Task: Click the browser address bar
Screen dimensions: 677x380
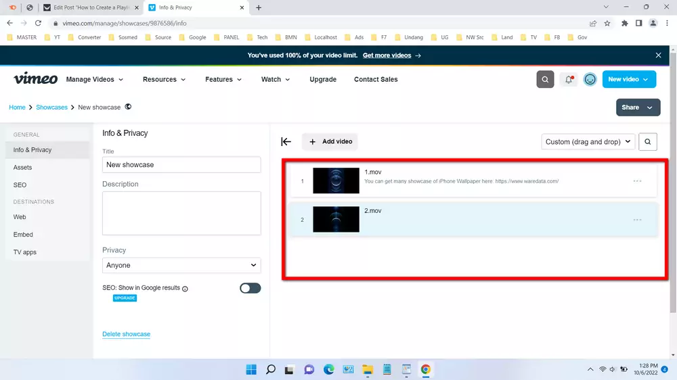Action: [x=320, y=23]
